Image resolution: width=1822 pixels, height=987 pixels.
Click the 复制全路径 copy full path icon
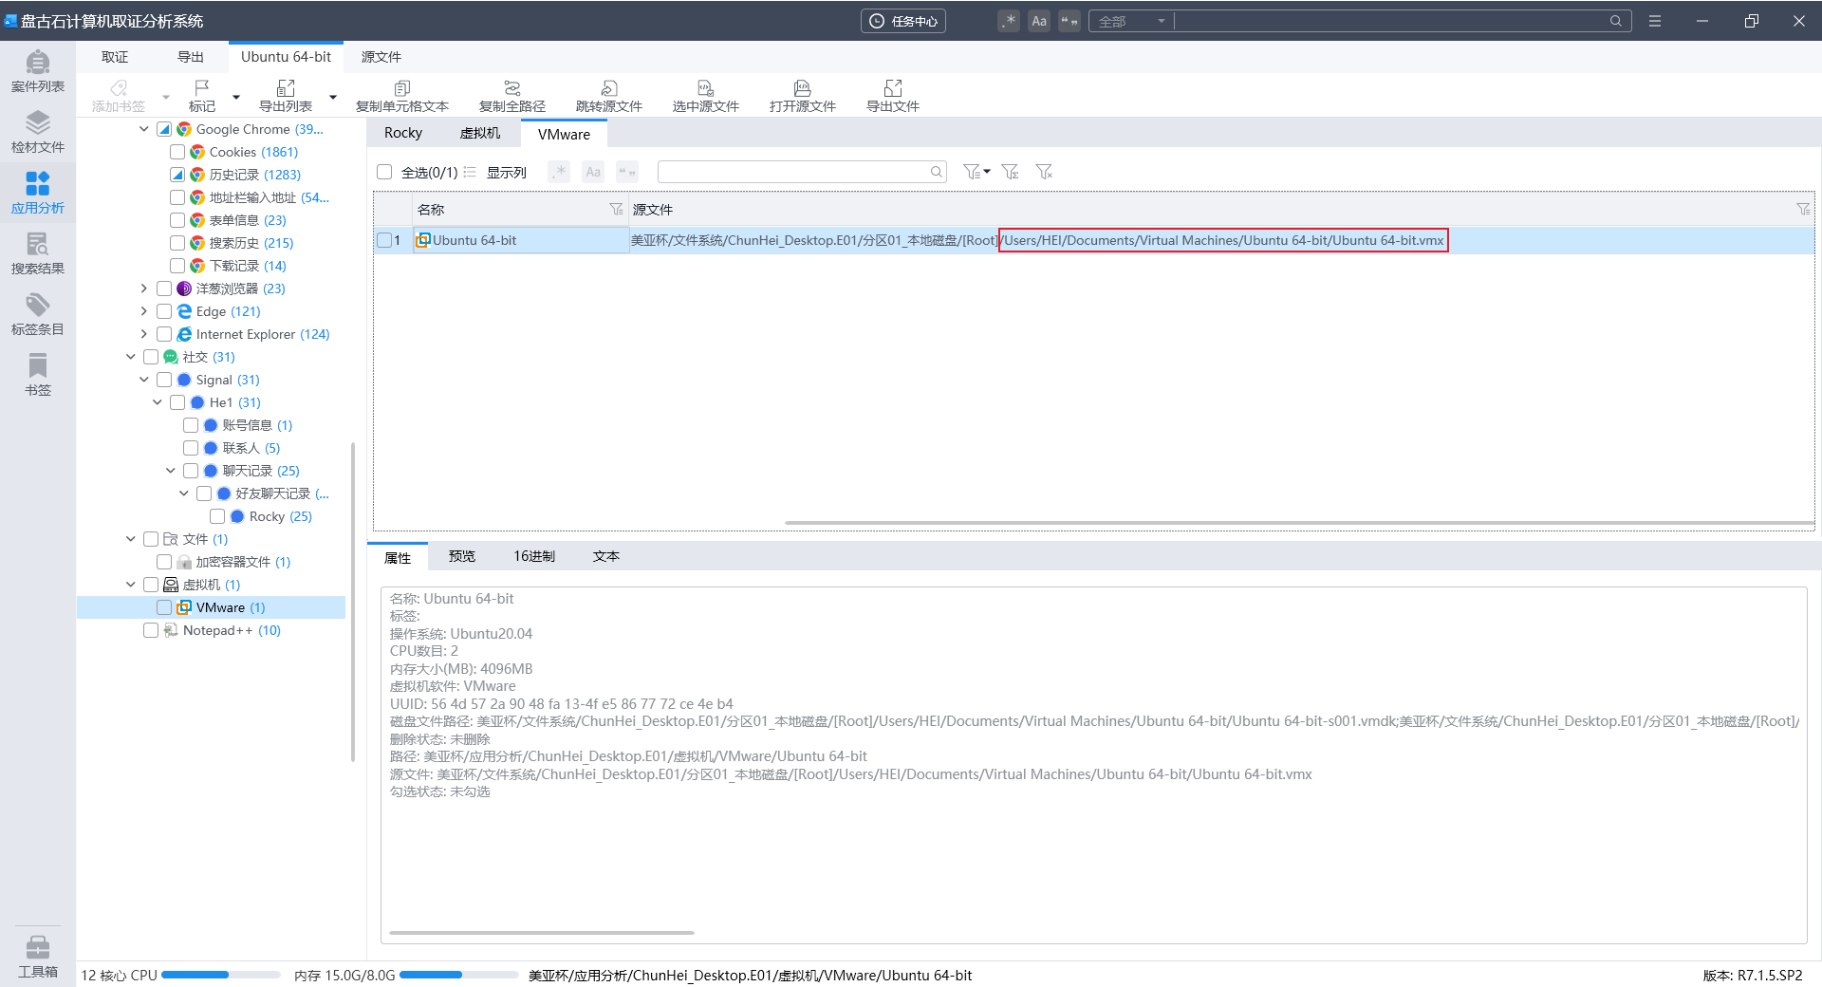point(511,96)
